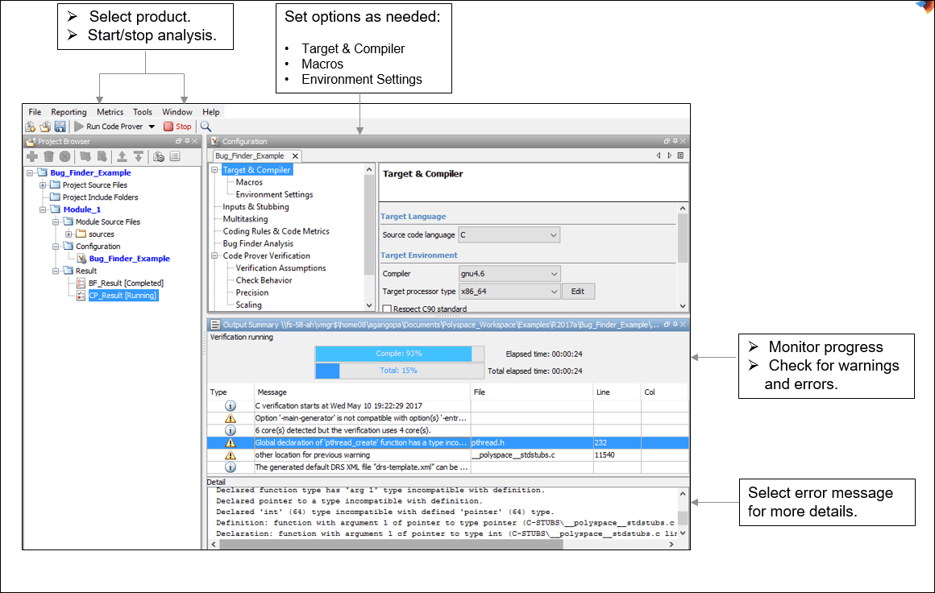
Task: Click the red Stop icon
Action: coord(168,126)
